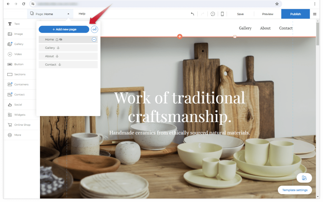Click the browser address bar
323x202 pixels.
[151, 4]
